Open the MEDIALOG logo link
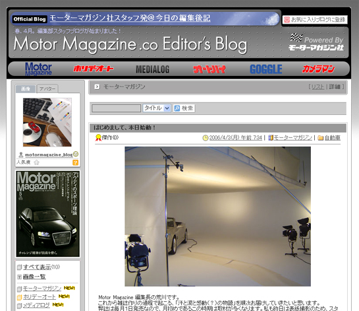Viewport: 359px width, 311px height. (152, 69)
